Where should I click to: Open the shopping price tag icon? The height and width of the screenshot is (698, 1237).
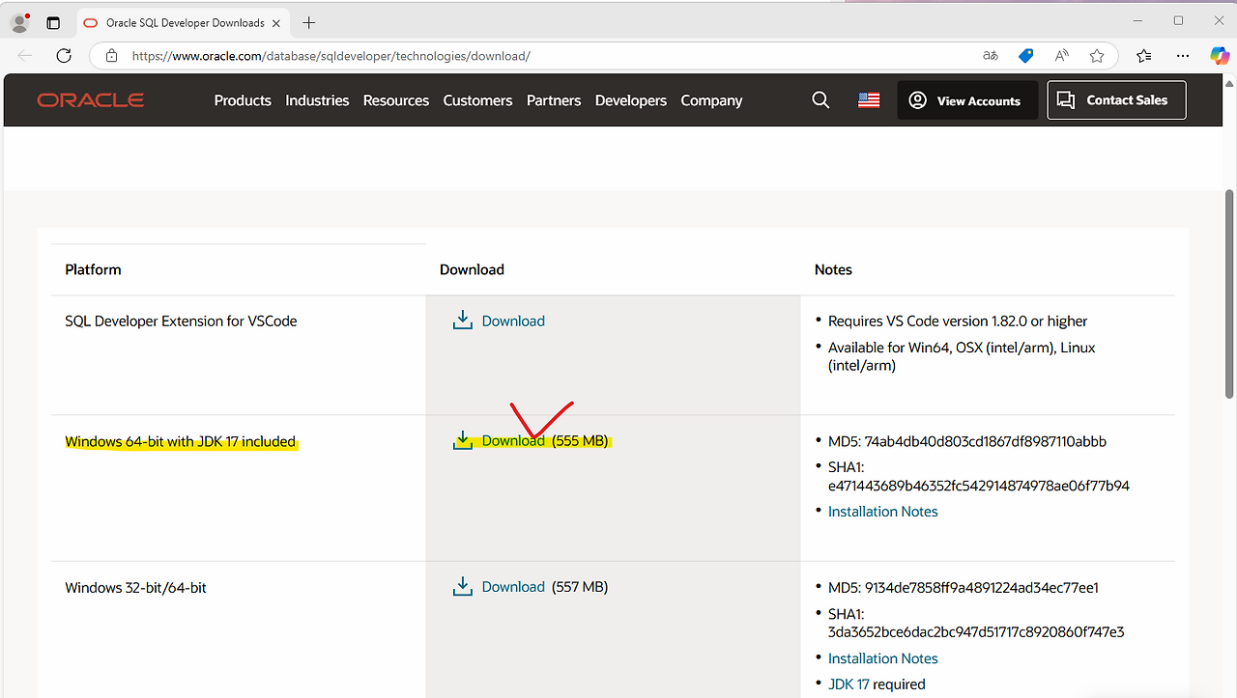click(1026, 56)
